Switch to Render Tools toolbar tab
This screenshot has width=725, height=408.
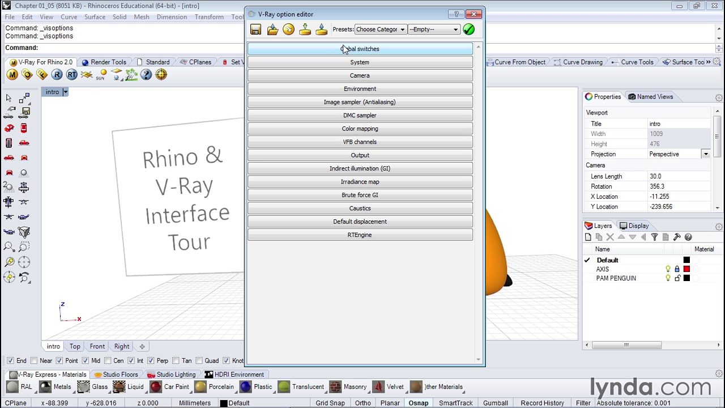pos(104,62)
